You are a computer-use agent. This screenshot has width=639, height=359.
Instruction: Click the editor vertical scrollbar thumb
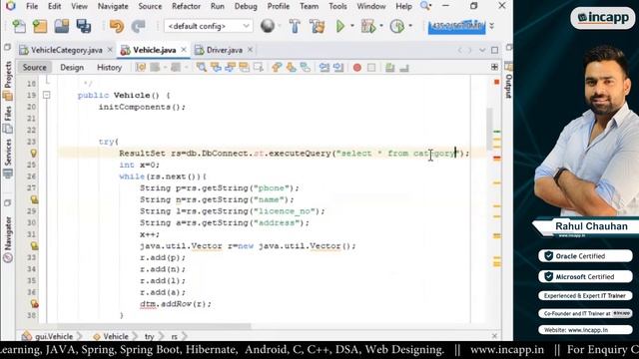[x=489, y=129]
